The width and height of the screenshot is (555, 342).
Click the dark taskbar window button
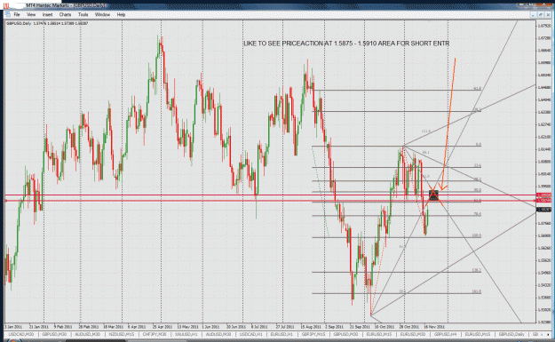point(96,340)
